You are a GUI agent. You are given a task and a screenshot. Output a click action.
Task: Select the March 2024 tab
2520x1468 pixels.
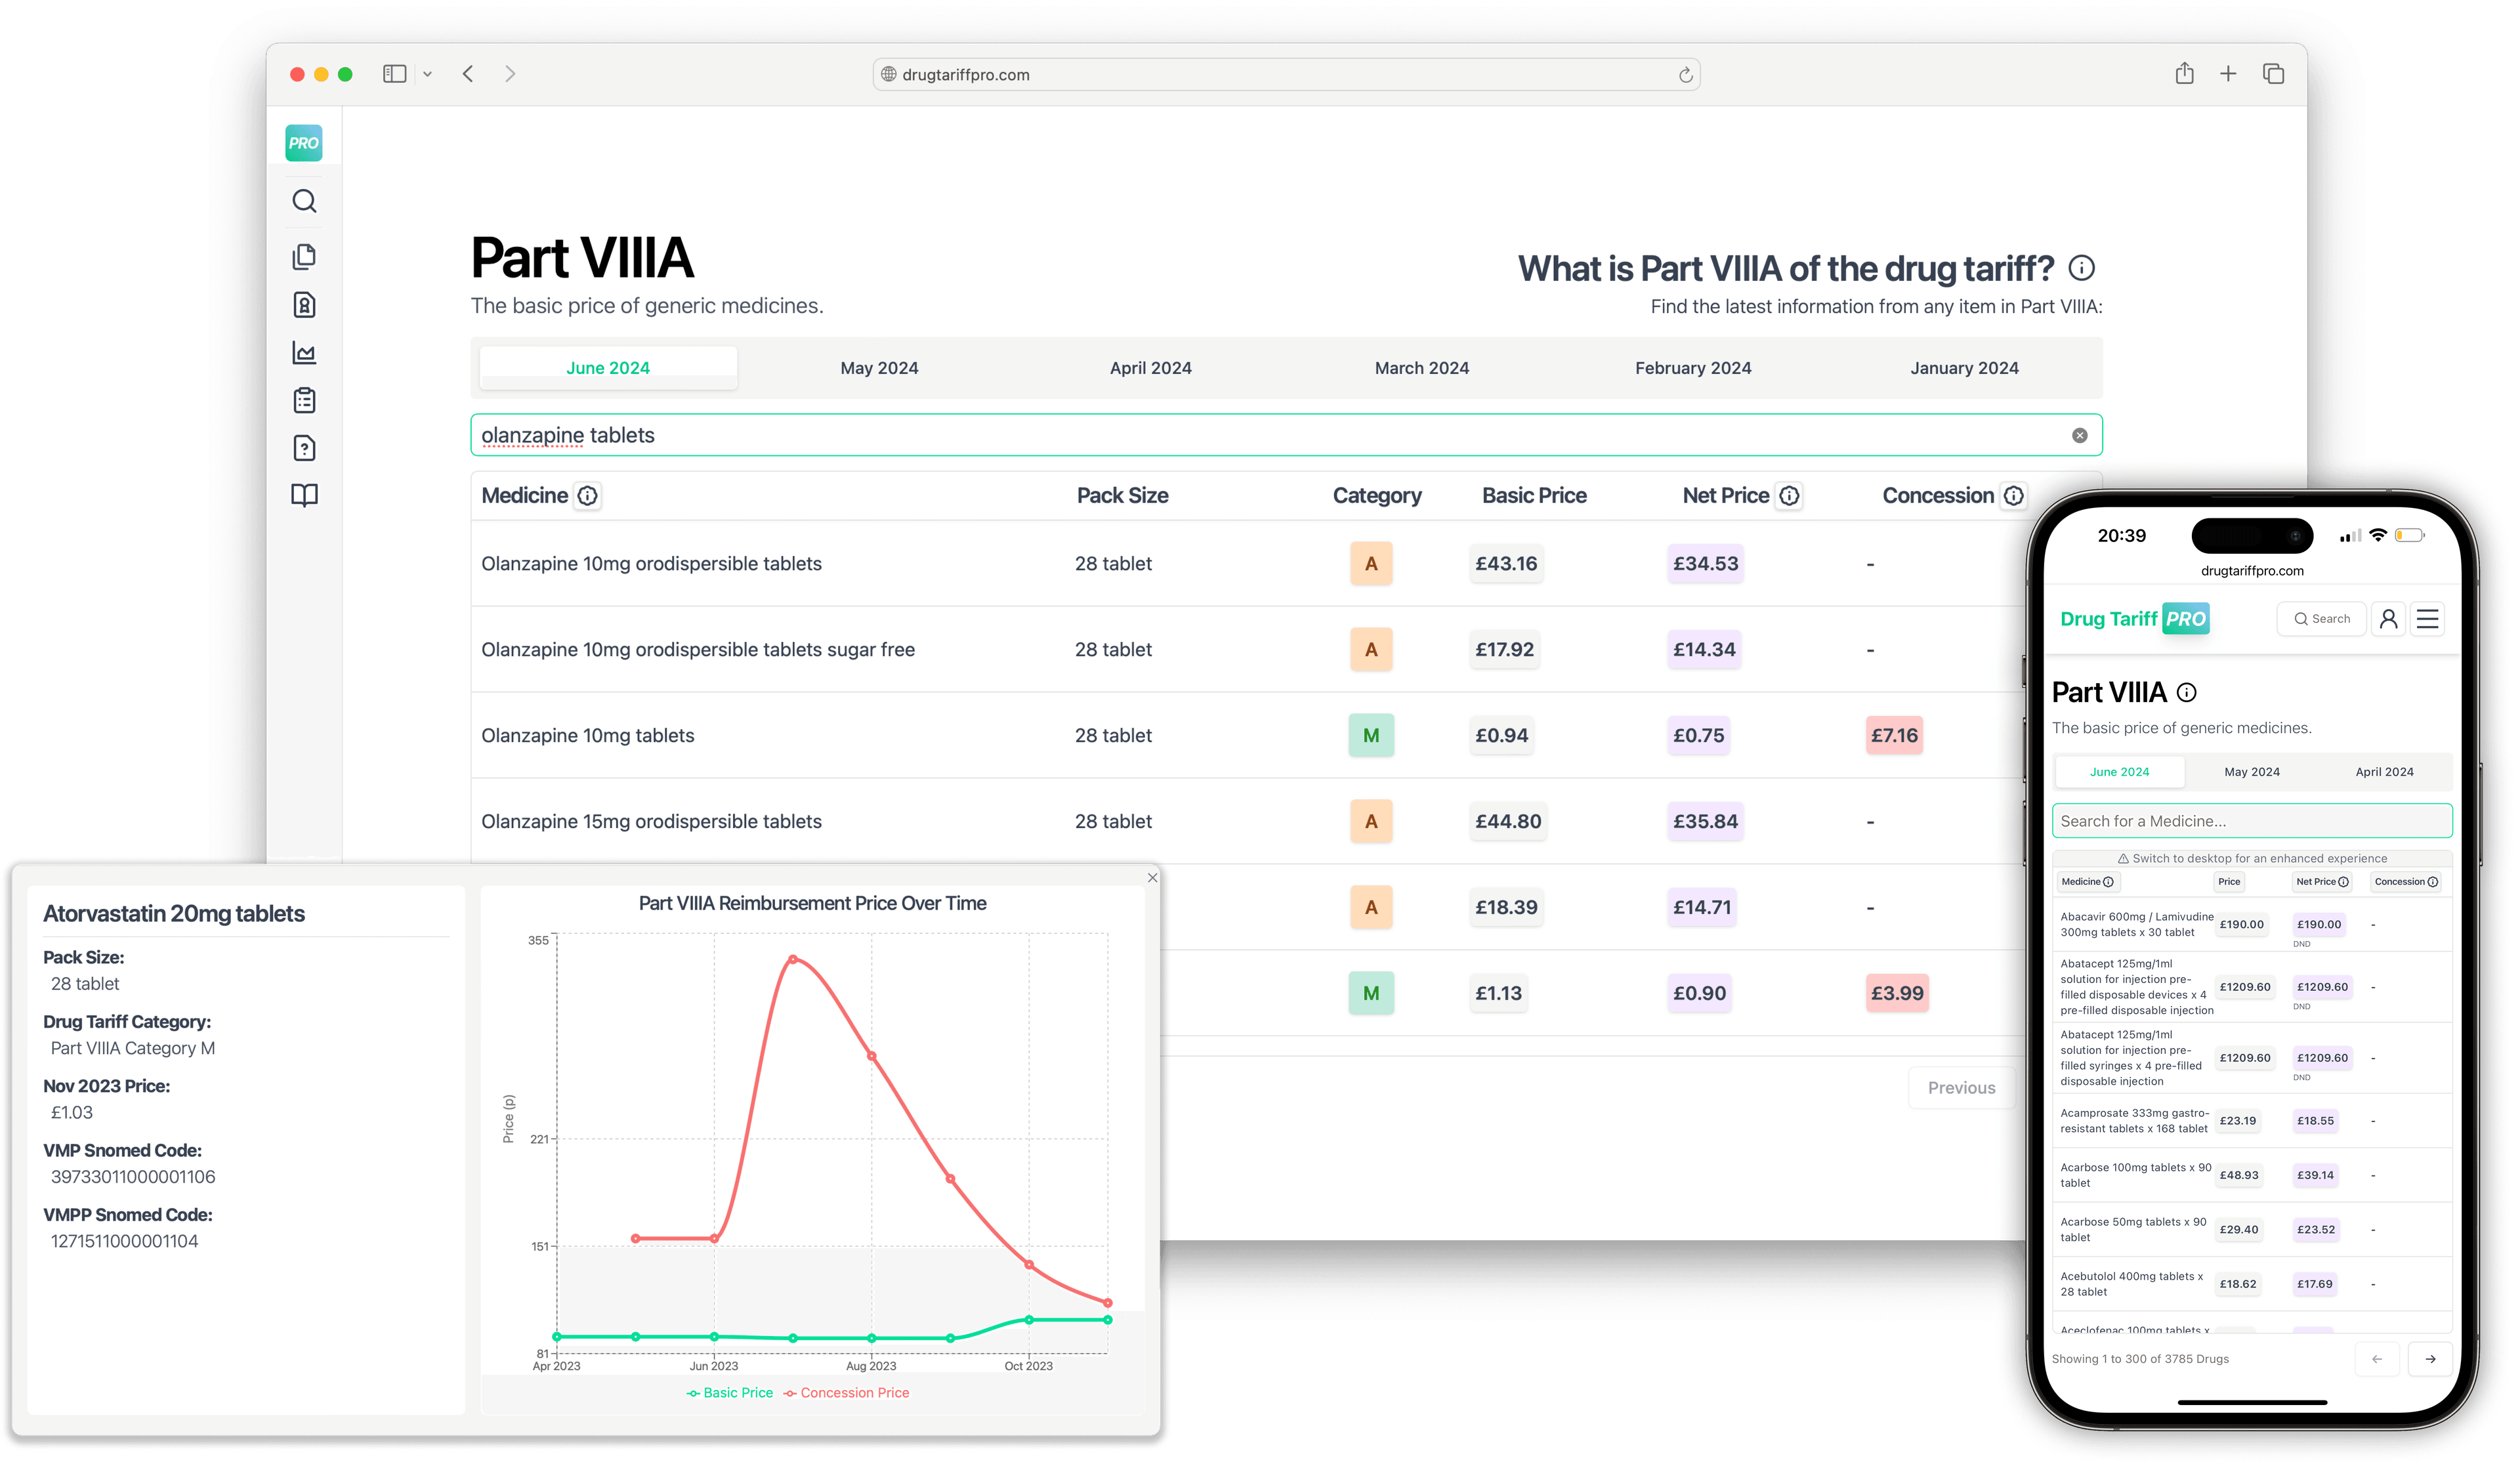coord(1421,367)
